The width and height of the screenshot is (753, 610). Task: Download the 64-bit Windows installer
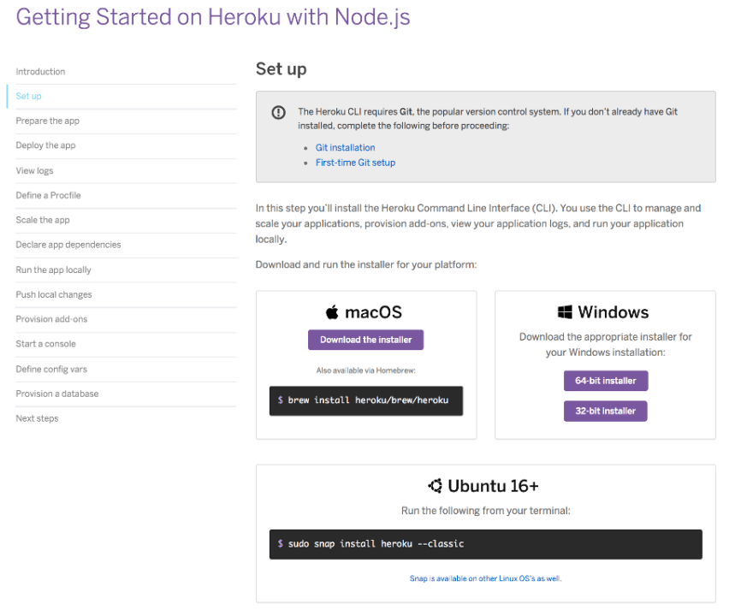coord(606,381)
